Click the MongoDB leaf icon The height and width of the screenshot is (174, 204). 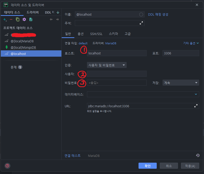(7, 47)
